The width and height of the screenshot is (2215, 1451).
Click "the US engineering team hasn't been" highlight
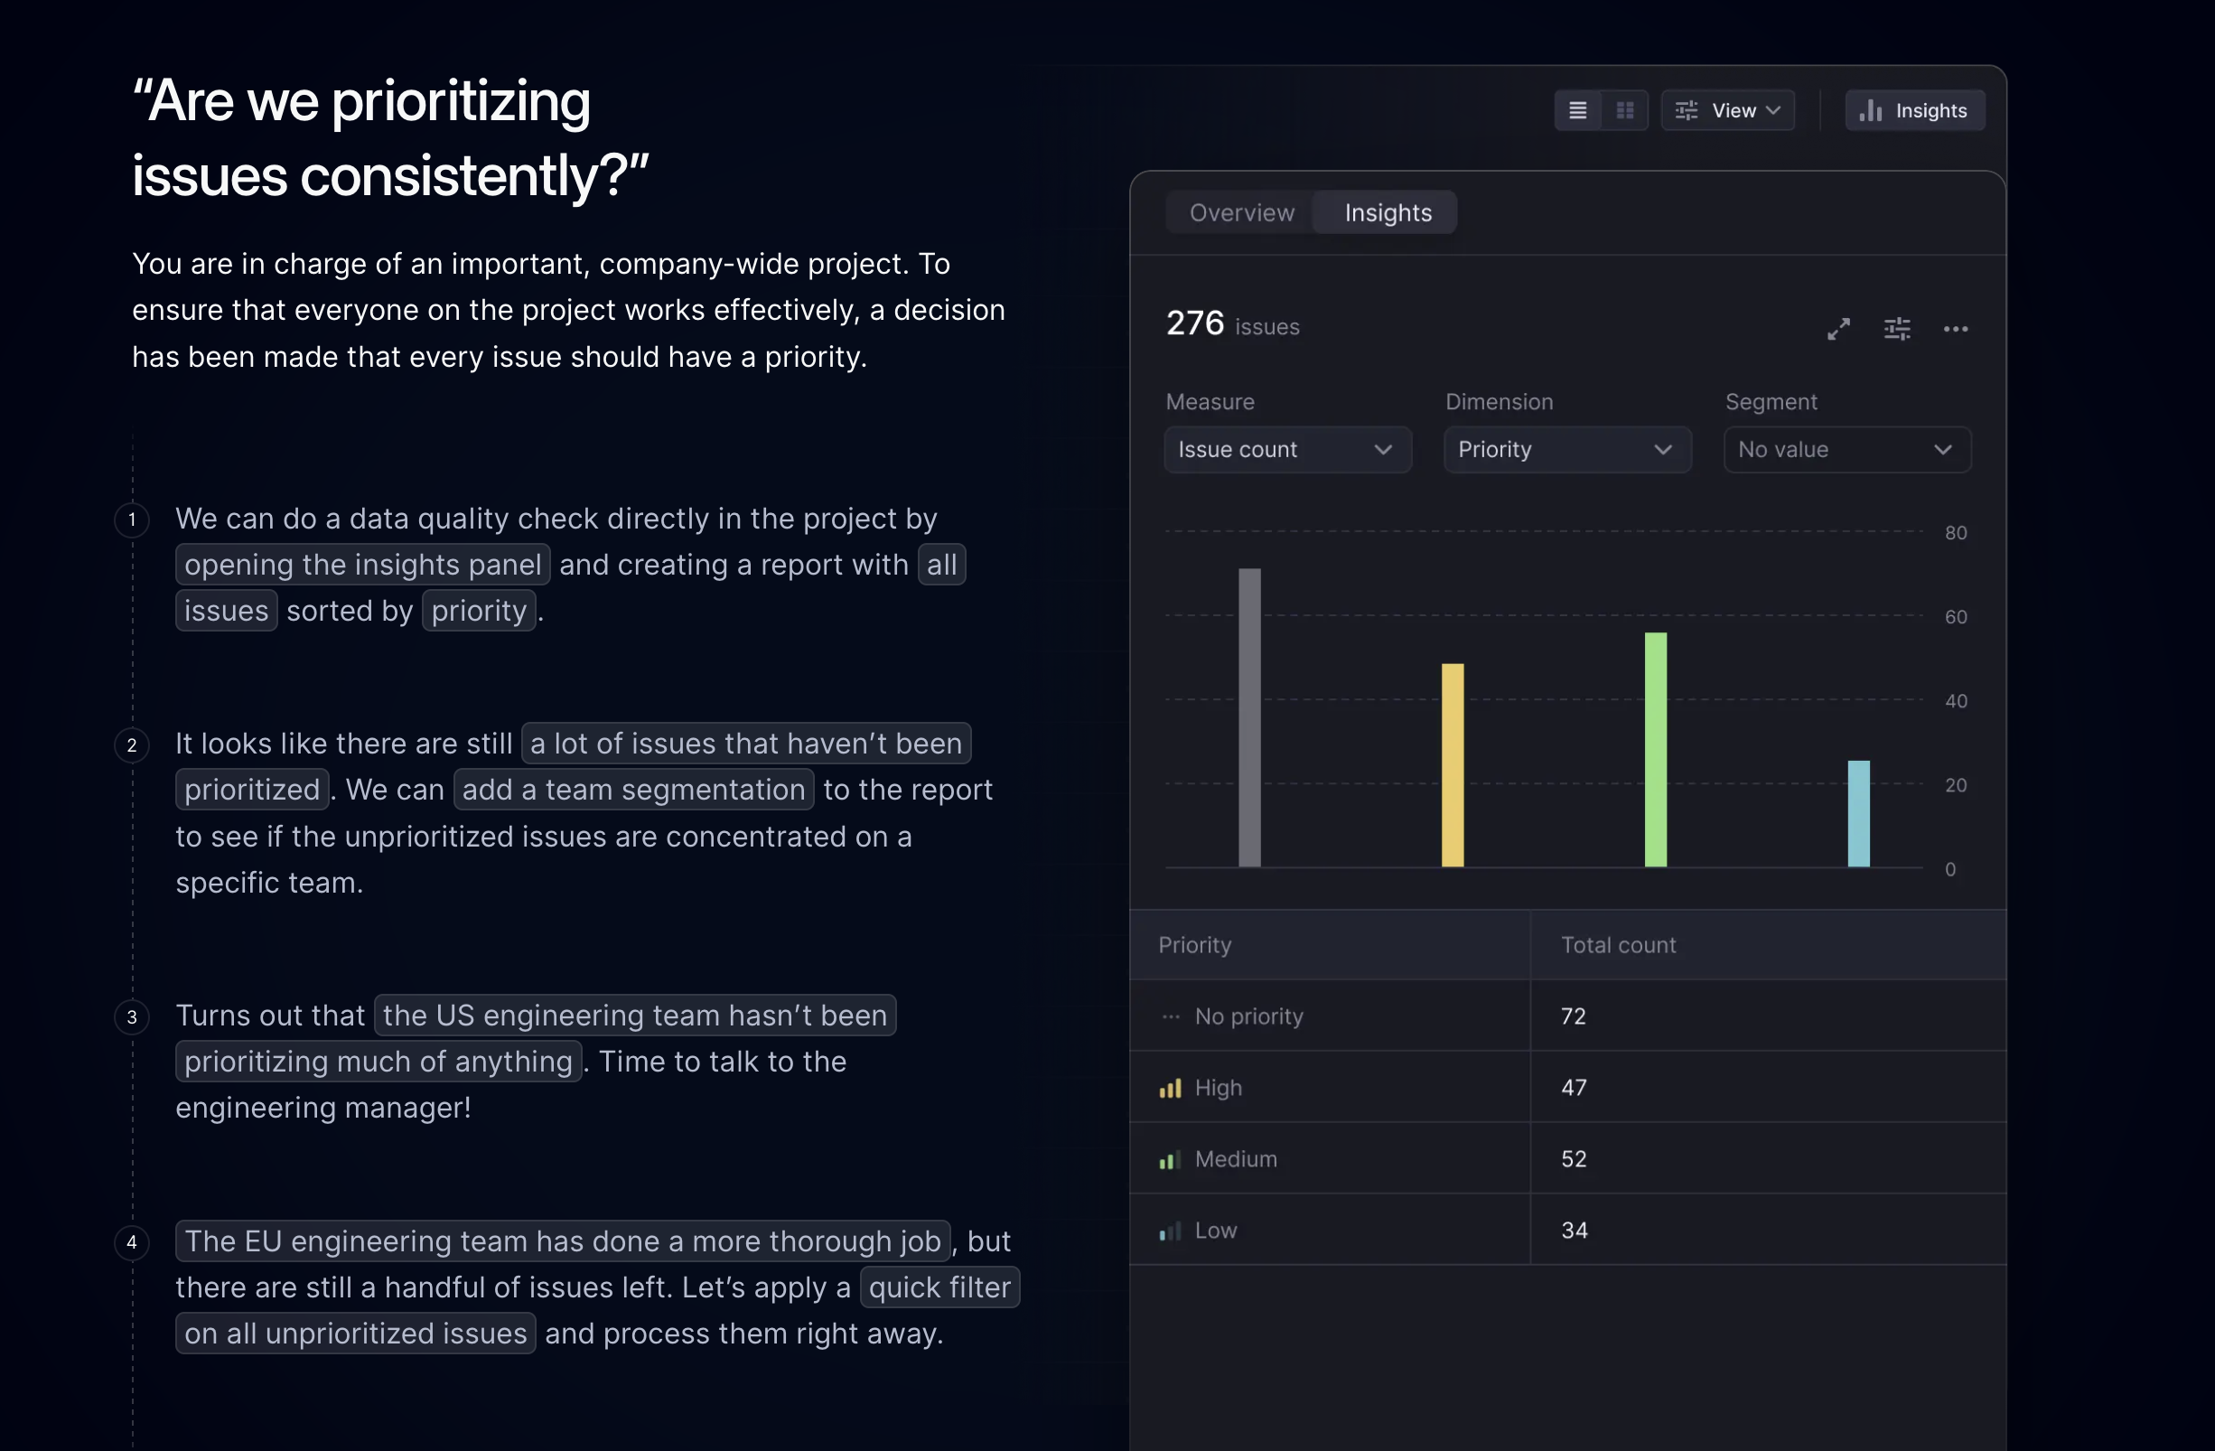[635, 1016]
